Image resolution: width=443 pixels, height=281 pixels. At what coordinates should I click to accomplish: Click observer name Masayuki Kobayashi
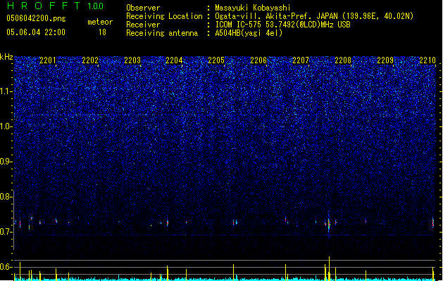click(253, 8)
